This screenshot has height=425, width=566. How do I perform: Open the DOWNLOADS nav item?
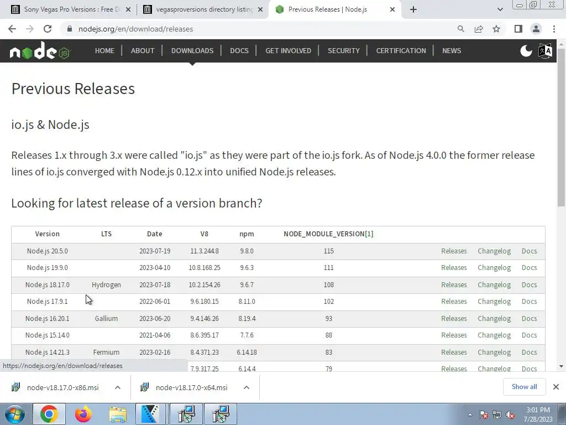[x=192, y=50]
